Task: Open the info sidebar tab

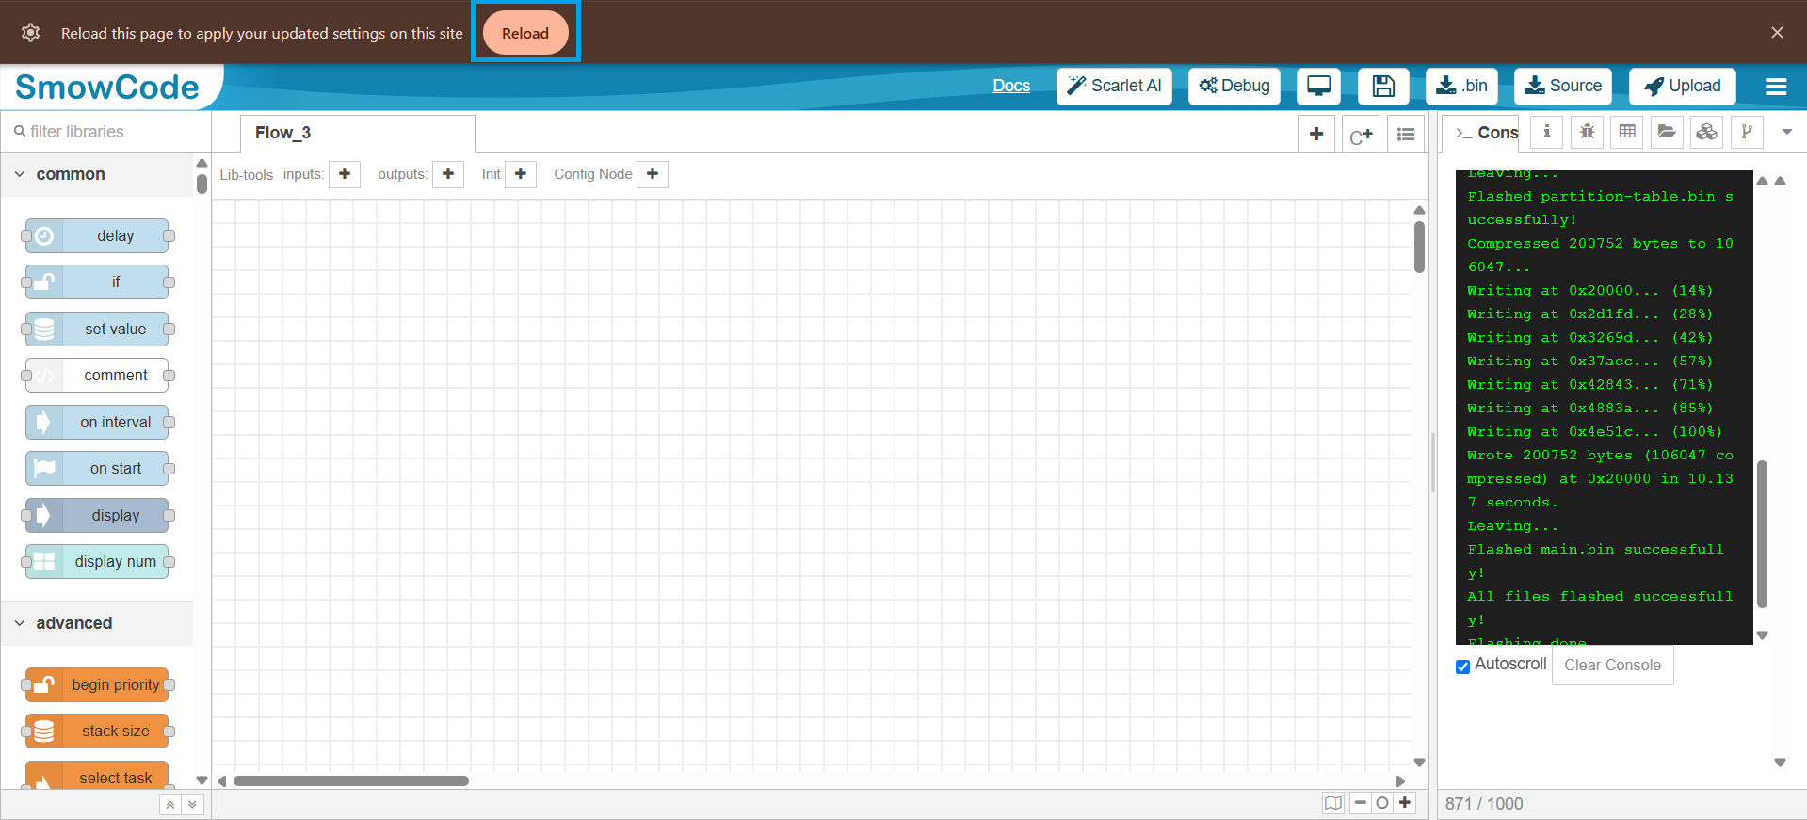Action: (x=1546, y=132)
